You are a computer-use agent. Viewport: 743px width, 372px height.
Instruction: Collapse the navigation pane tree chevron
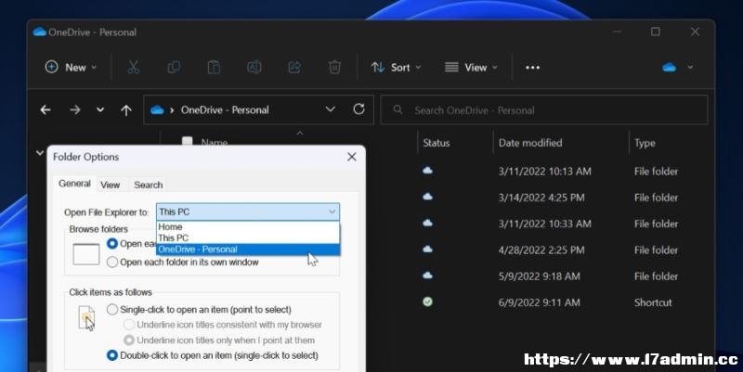40,153
